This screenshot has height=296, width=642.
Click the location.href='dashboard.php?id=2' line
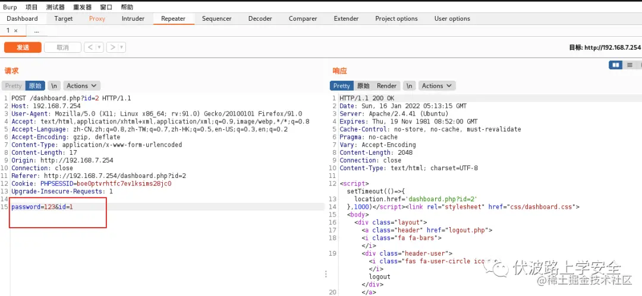[x=416, y=199]
